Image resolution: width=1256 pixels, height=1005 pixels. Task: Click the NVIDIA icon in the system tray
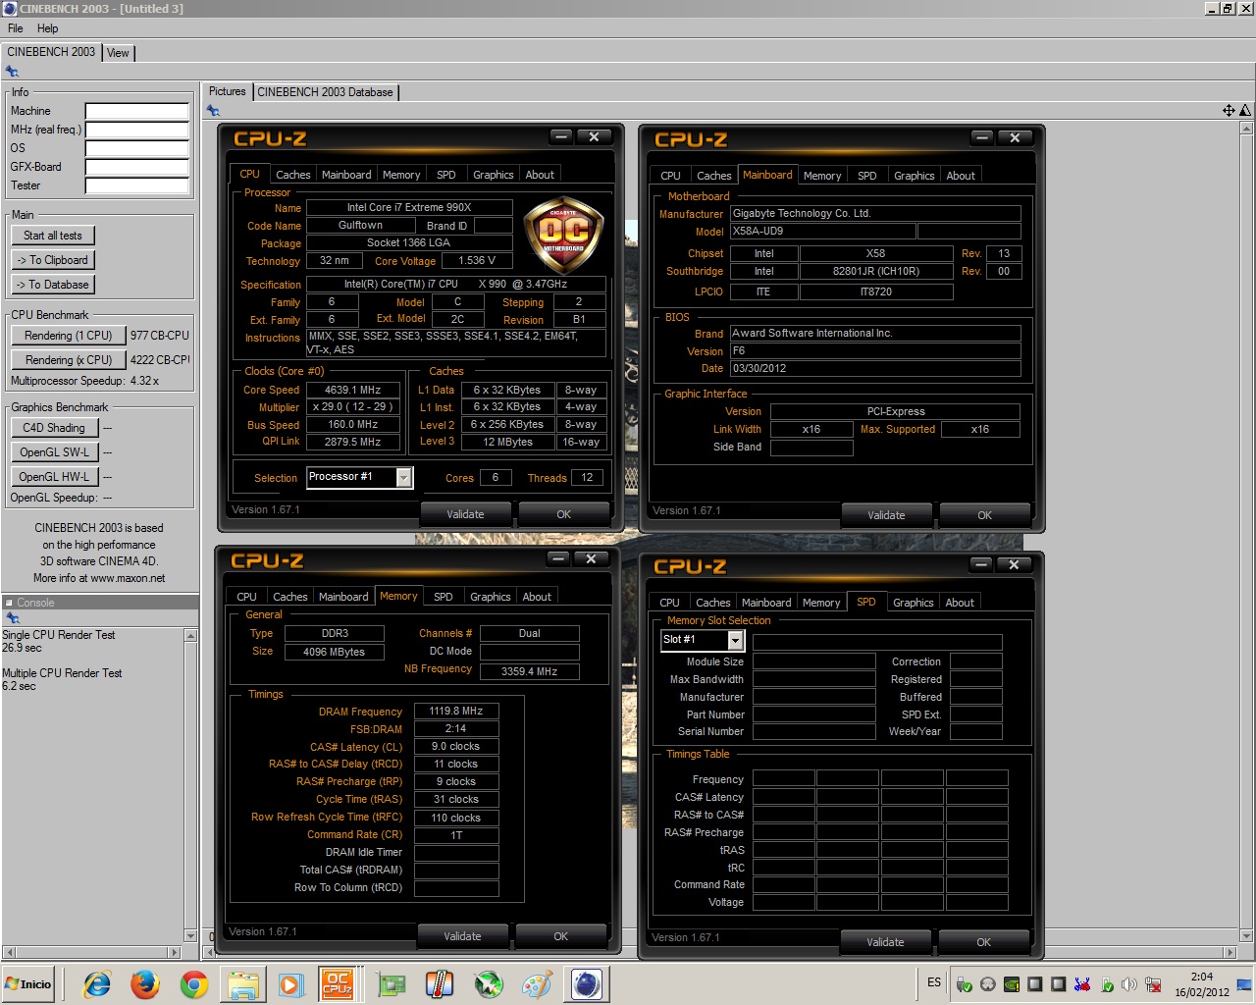[x=1011, y=984]
